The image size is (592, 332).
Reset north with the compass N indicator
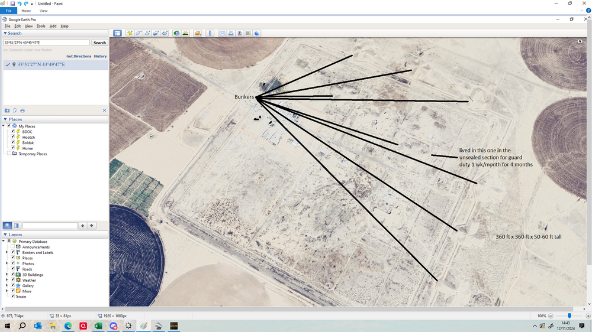(x=580, y=41)
